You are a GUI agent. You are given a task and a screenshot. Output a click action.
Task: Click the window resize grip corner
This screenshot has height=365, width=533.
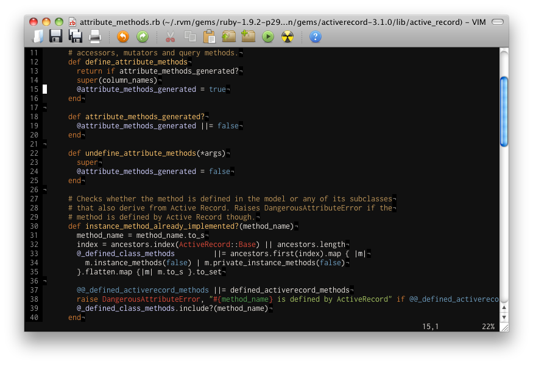click(x=504, y=327)
